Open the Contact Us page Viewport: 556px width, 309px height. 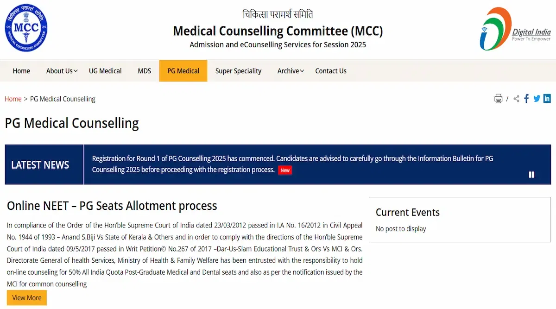(x=331, y=71)
